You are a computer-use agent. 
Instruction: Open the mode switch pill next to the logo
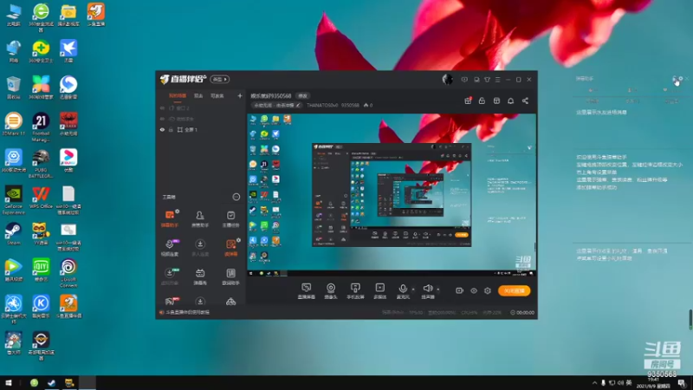(x=220, y=79)
